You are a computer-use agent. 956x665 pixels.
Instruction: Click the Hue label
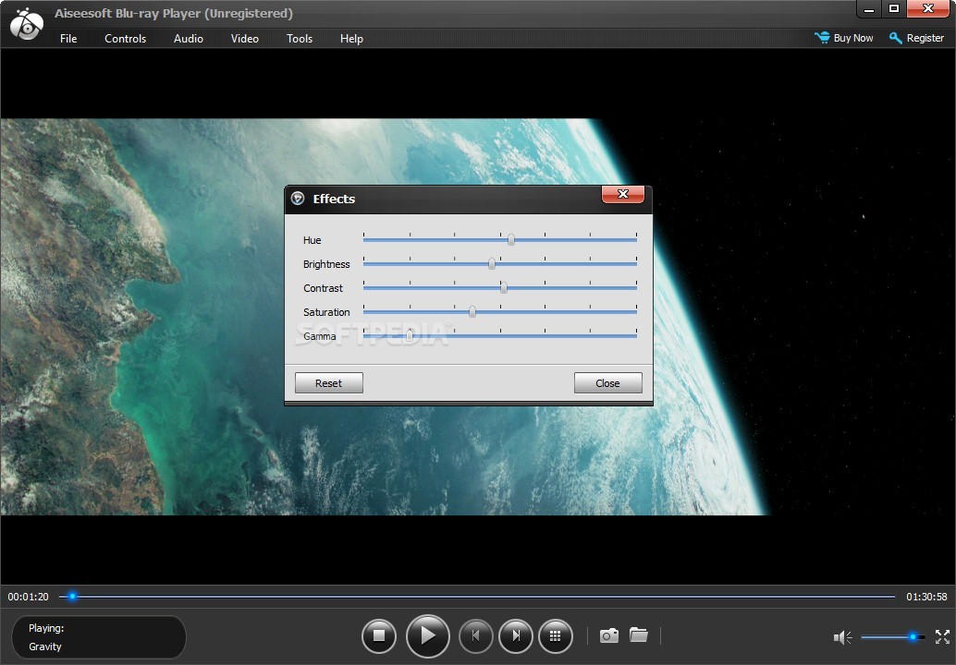(313, 240)
